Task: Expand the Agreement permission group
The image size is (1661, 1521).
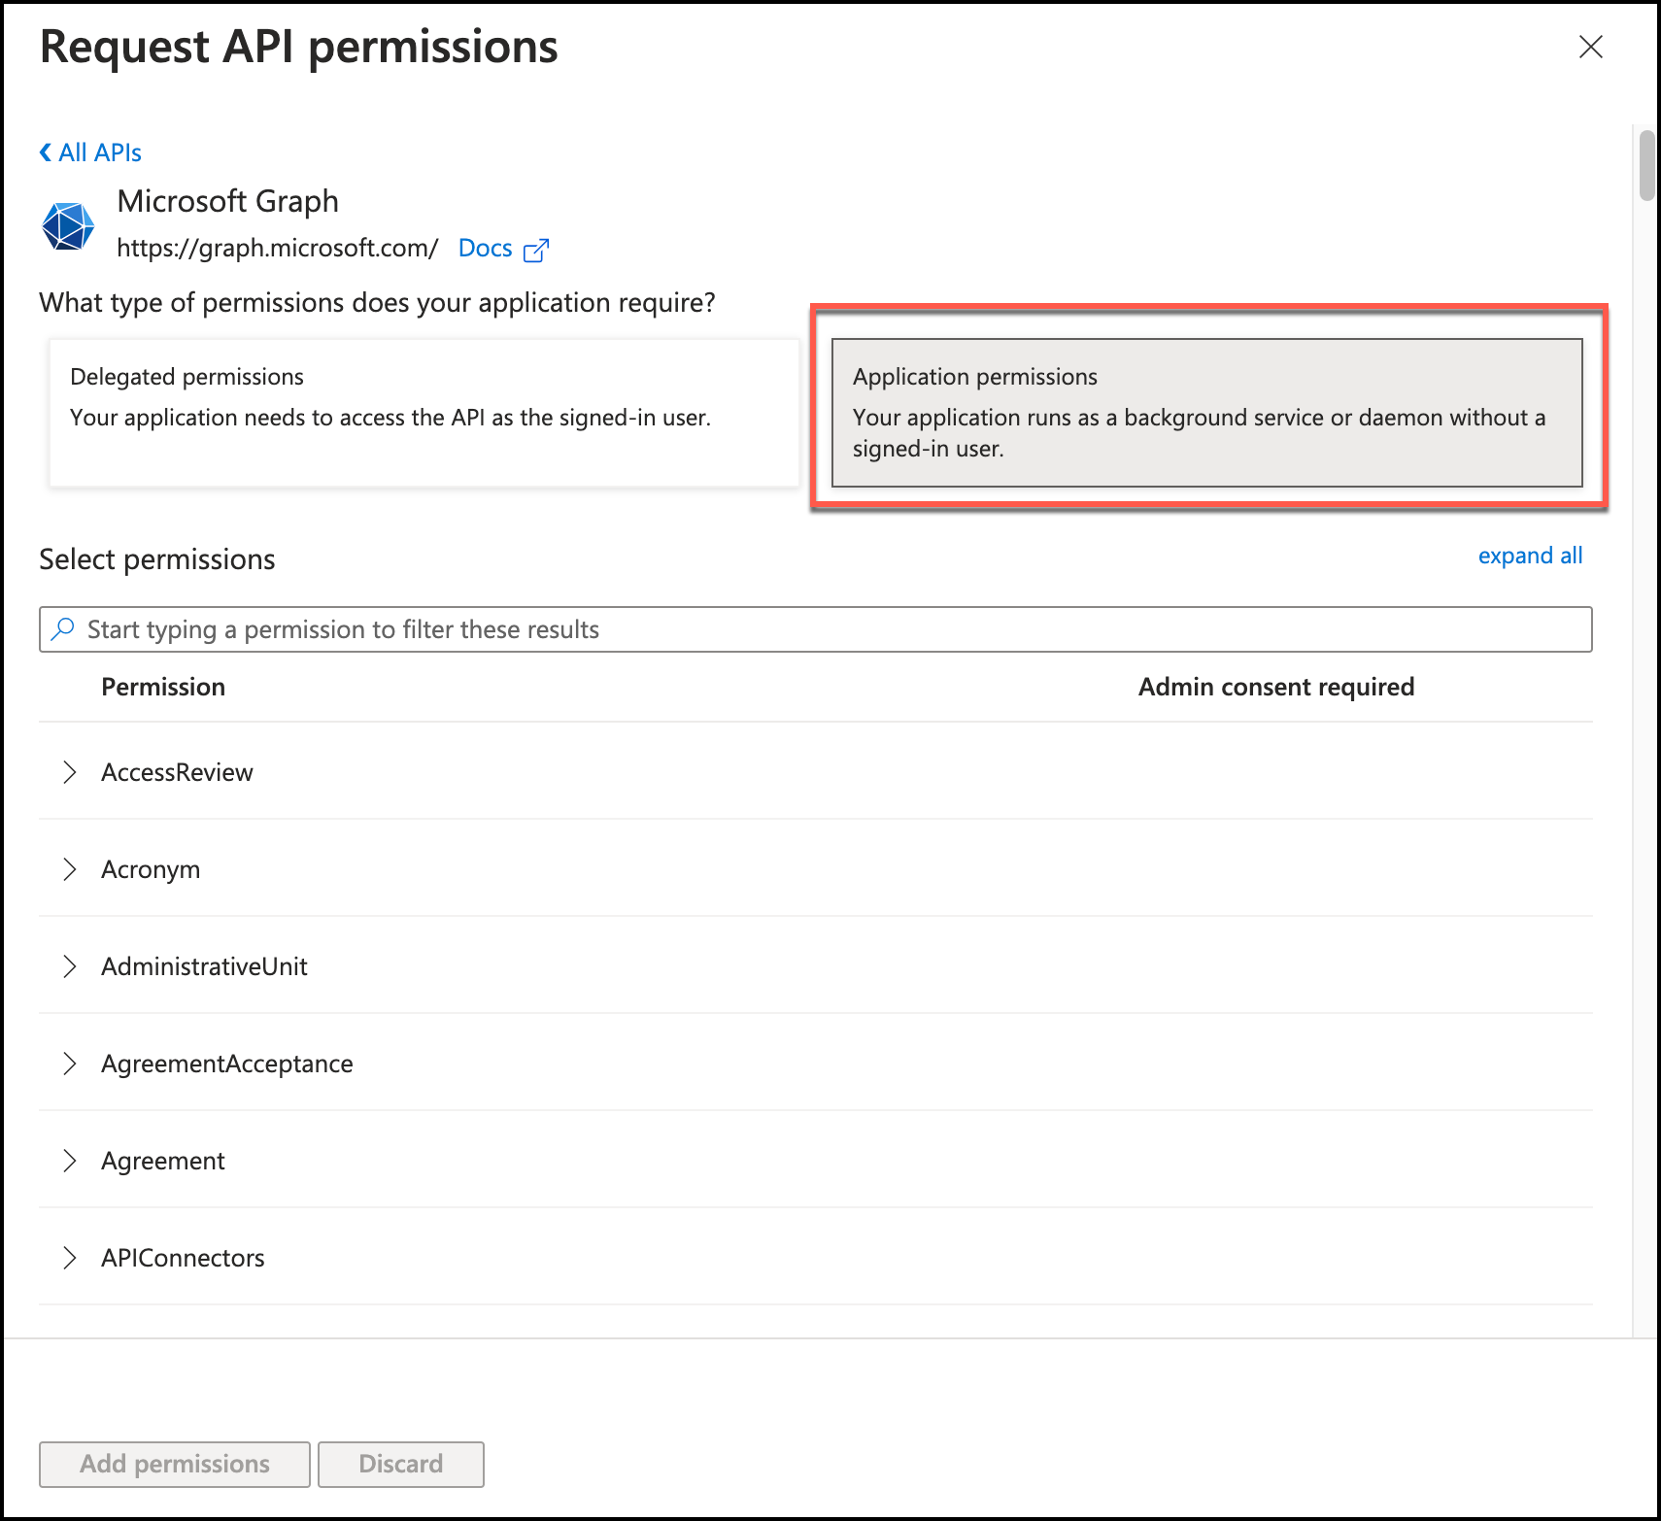Action: click(x=69, y=1161)
